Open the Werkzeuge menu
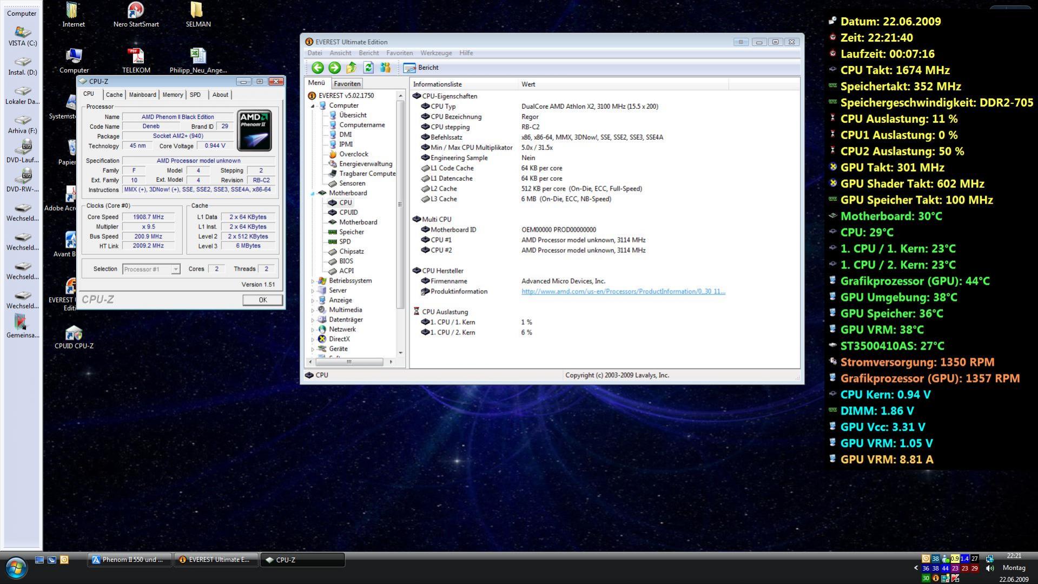This screenshot has height=584, width=1038. pyautogui.click(x=435, y=53)
